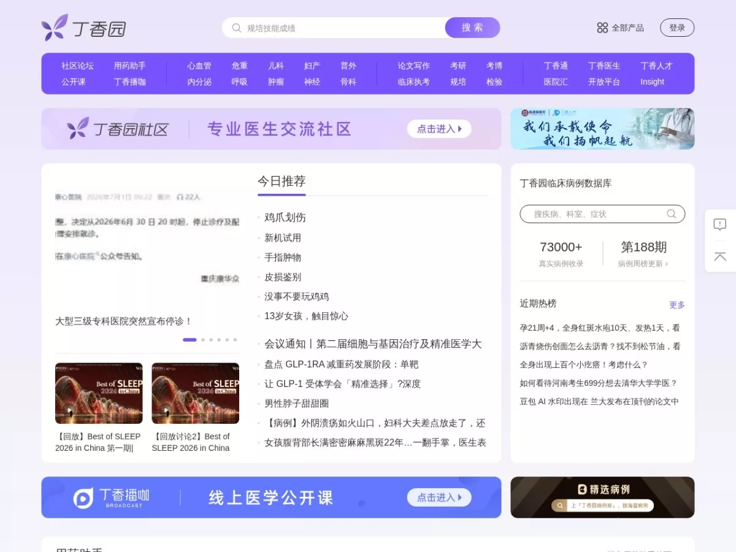This screenshot has width=736, height=552.
Task: Click 更多 next to 近期热榜
Action: [677, 305]
